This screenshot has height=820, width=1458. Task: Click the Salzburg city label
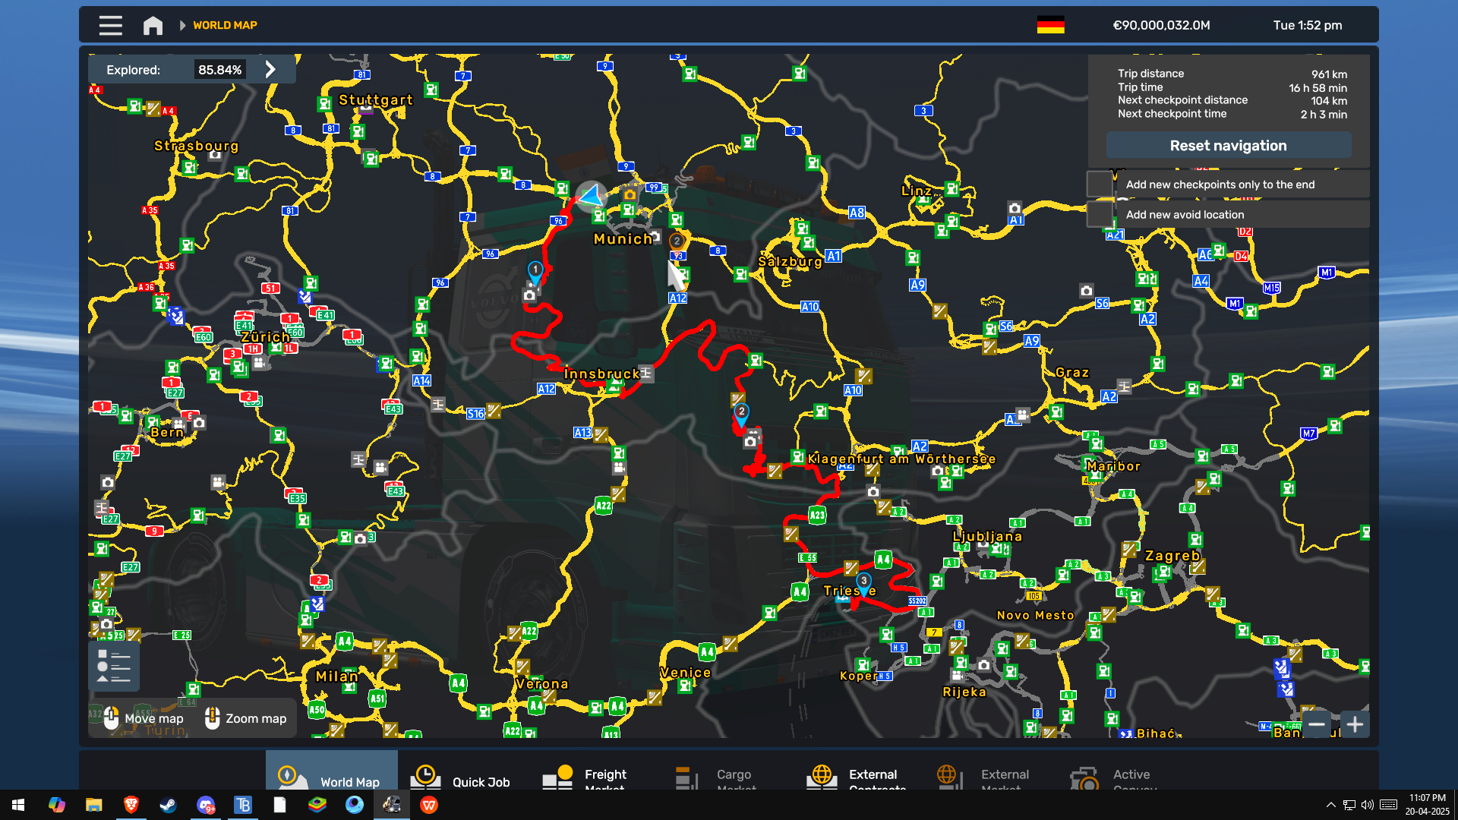tap(790, 261)
